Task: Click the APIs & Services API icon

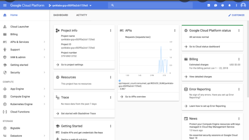Action: (5, 42)
